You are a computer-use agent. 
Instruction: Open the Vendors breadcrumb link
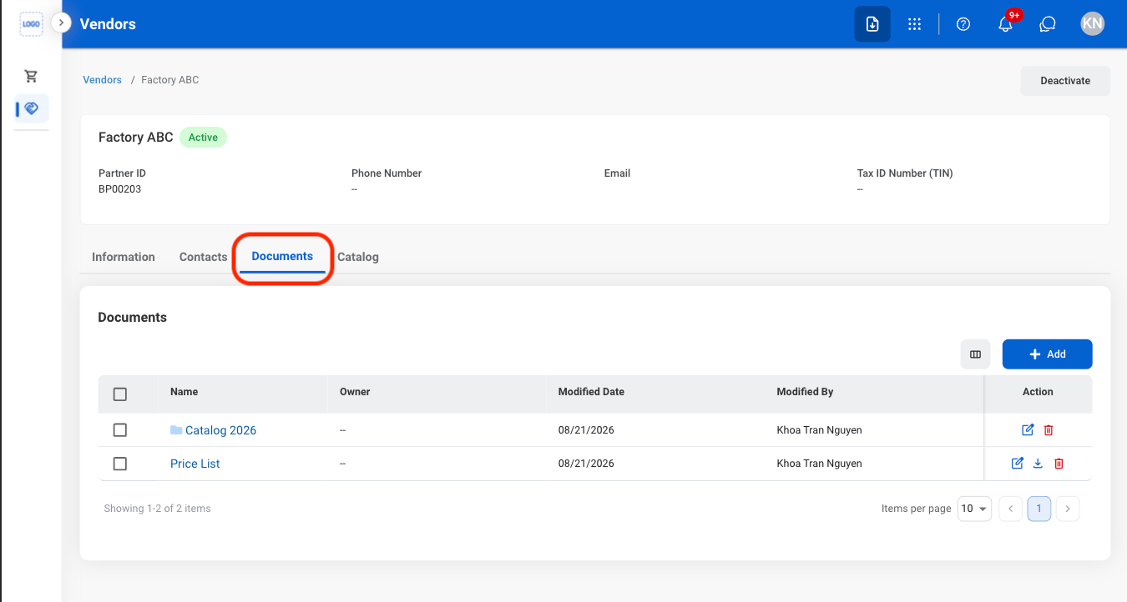click(x=102, y=80)
